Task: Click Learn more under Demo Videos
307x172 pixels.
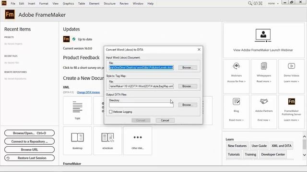Action: pos(291,81)
